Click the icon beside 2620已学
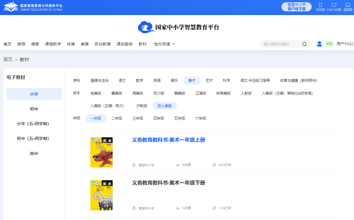 tap(215, 165)
